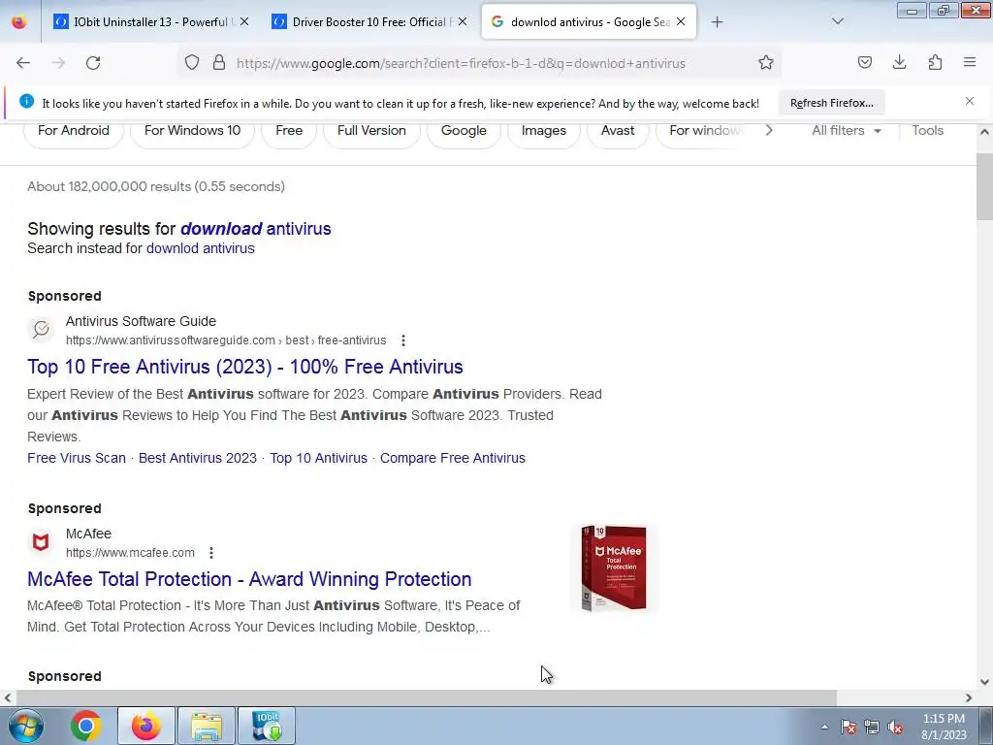
Task: Click the horizontal scrollbar thumb
Action: pyautogui.click(x=426, y=697)
